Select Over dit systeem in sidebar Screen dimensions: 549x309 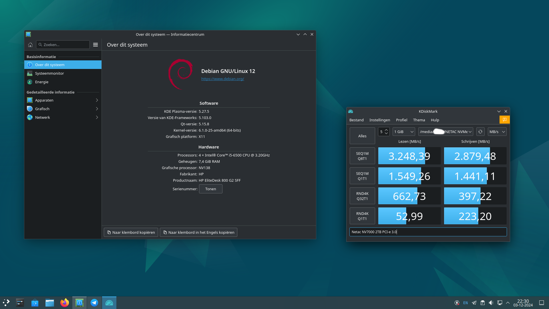[x=63, y=65]
